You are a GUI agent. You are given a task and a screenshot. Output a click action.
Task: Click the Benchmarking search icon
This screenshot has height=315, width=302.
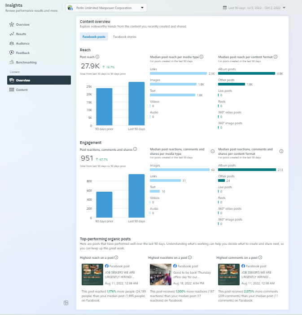point(12,62)
